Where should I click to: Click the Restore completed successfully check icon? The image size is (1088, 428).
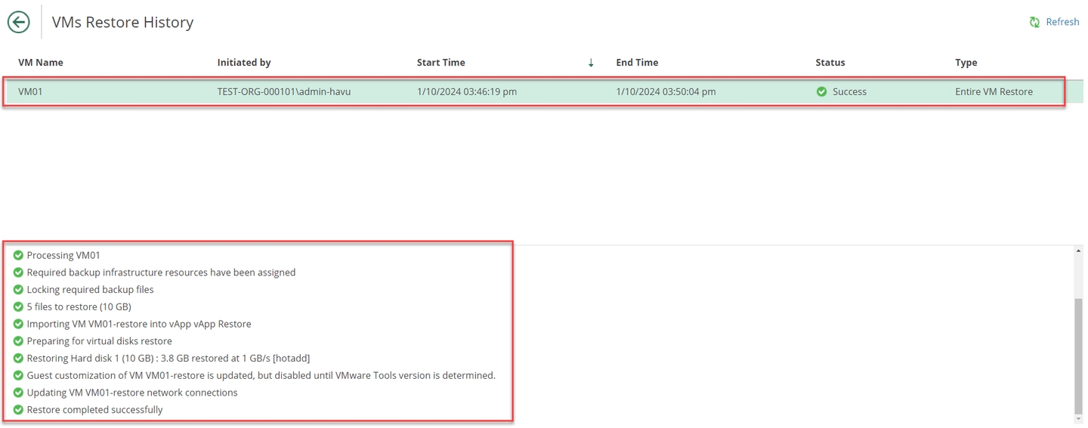(18, 410)
